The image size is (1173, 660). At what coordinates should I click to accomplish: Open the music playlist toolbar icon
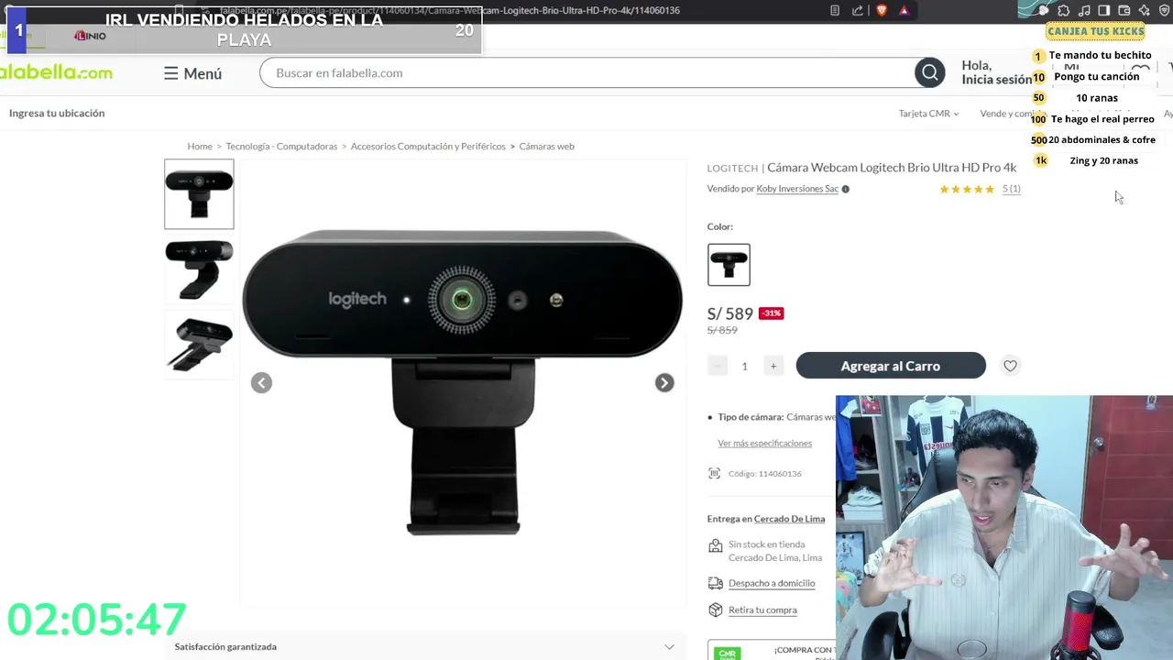click(1084, 10)
